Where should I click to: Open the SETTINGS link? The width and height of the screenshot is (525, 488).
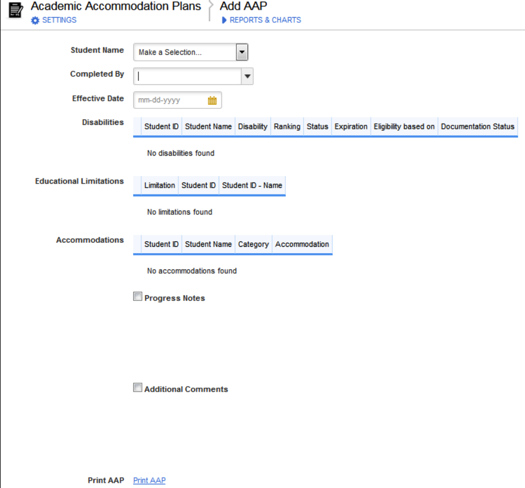click(59, 20)
